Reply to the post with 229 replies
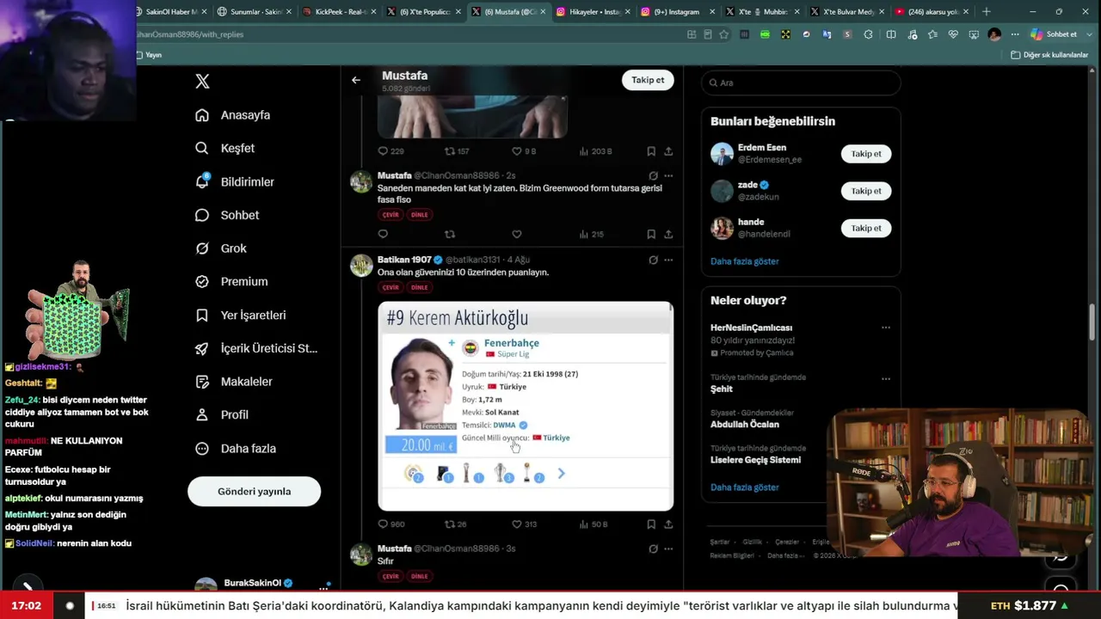This screenshot has width=1101, height=619. [383, 151]
